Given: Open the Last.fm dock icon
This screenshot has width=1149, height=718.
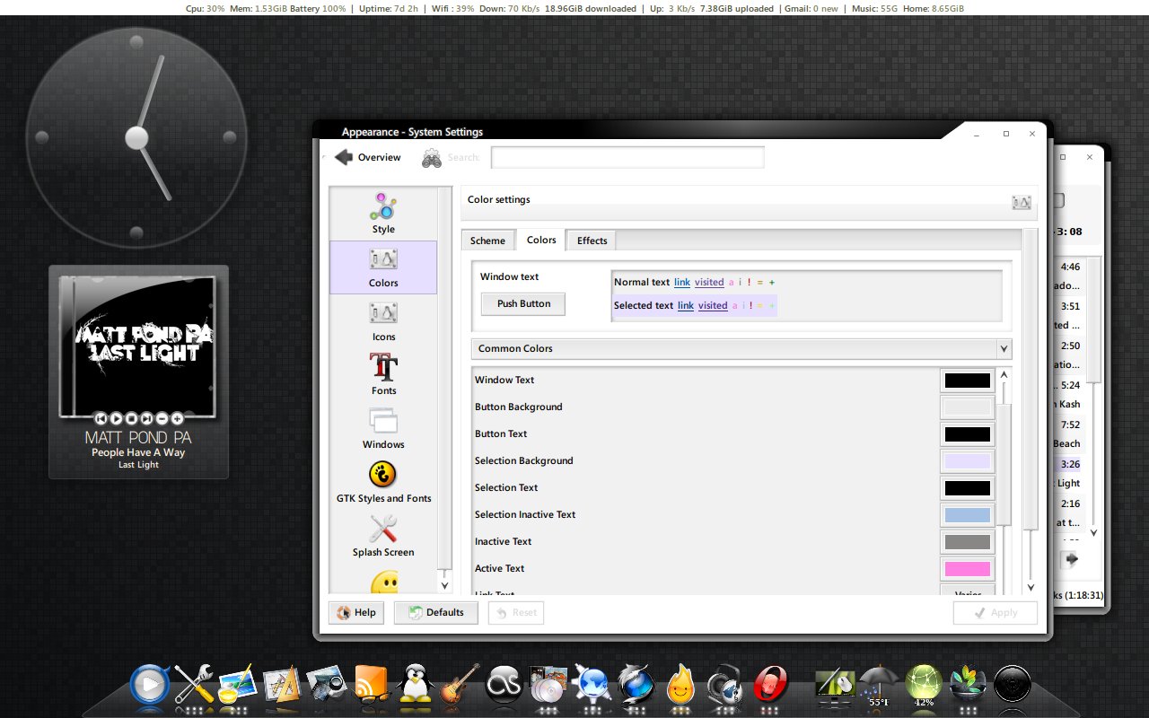Looking at the screenshot, I should click(504, 685).
